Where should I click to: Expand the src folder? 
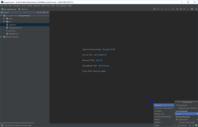click(x=4, y=22)
